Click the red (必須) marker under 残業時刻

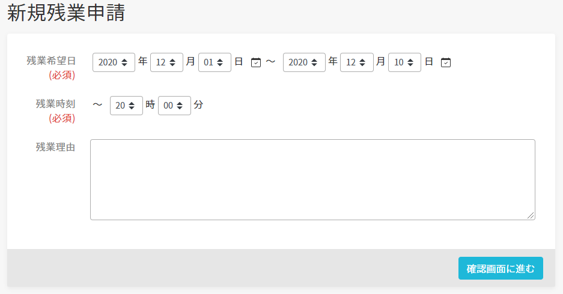pyautogui.click(x=62, y=118)
